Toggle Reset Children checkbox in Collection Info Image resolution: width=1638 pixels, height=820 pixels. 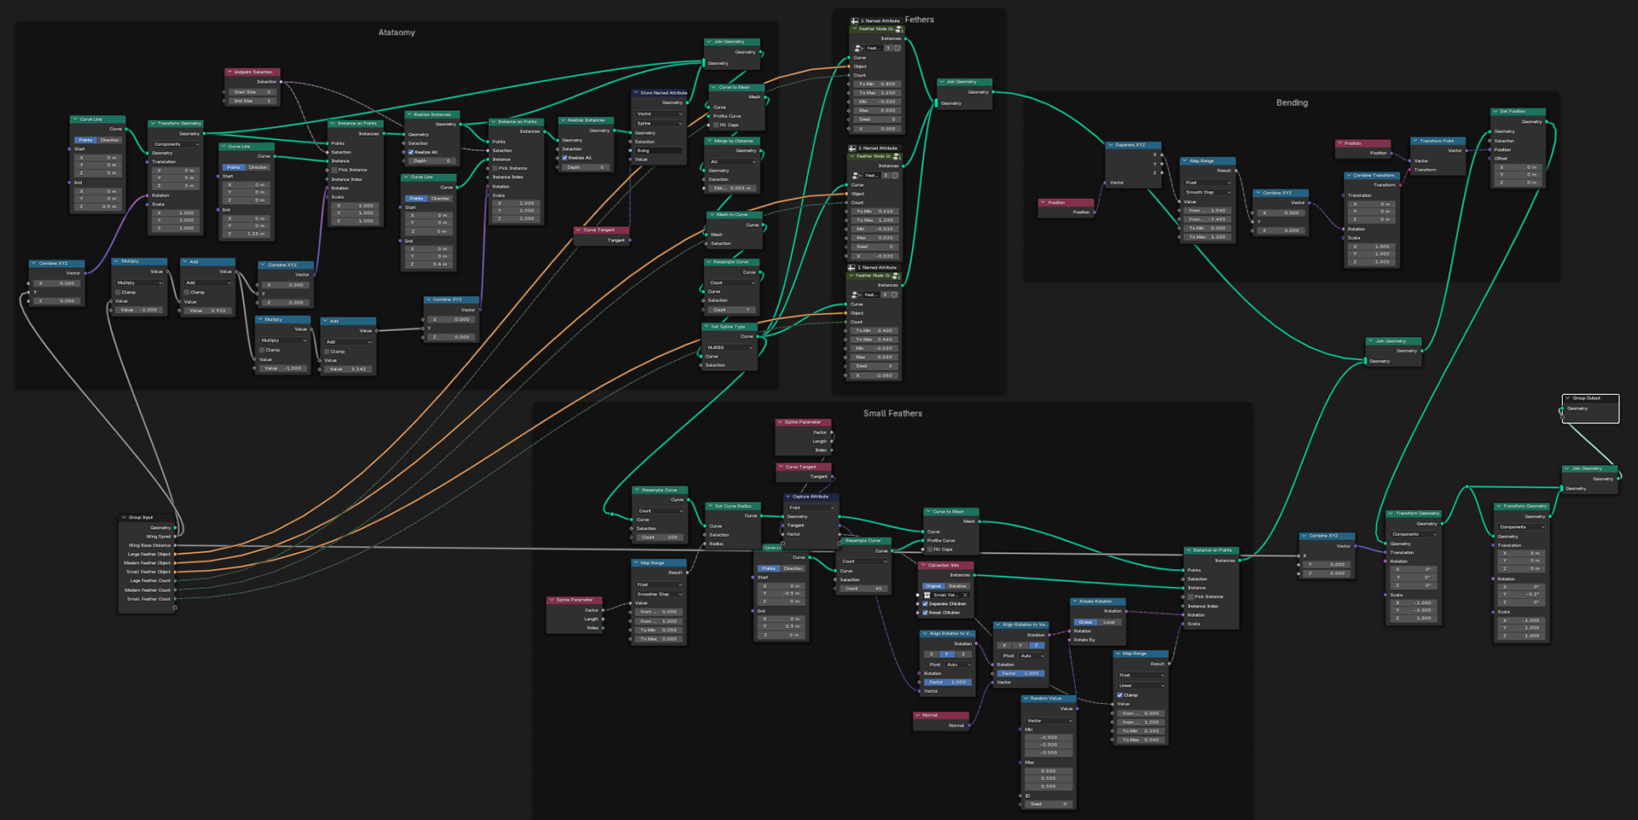click(925, 613)
